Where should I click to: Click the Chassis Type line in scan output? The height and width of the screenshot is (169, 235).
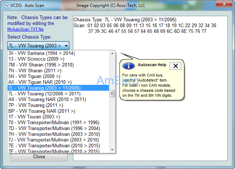pos(125,19)
